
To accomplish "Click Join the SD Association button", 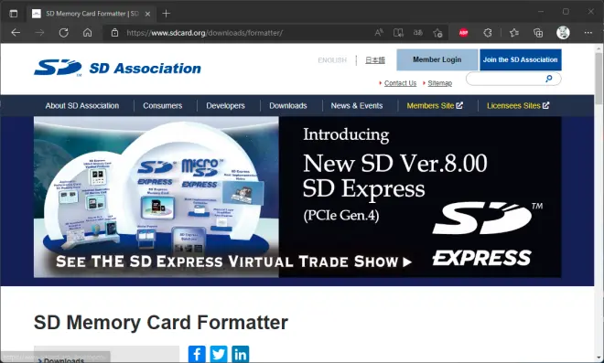I will [520, 59].
